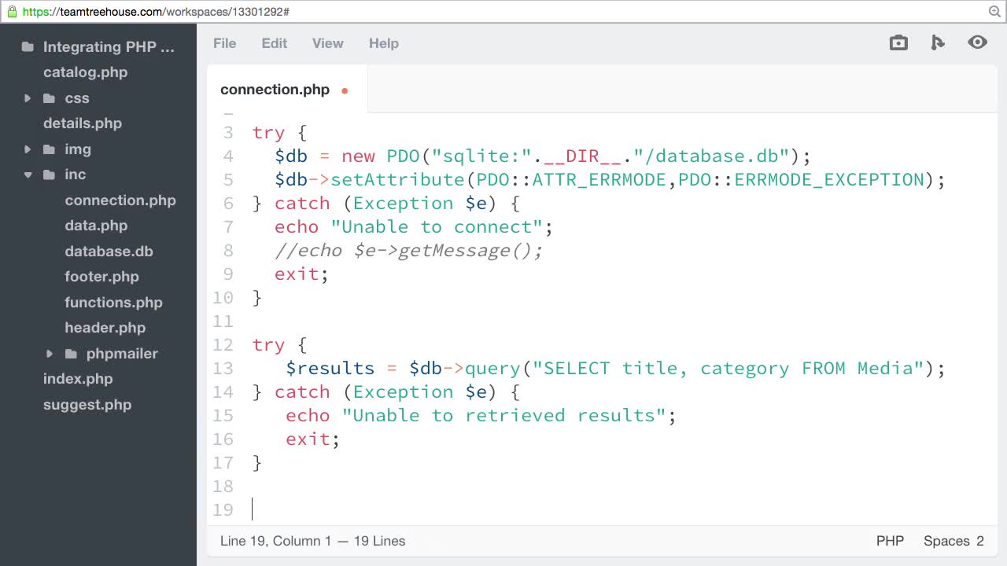The width and height of the screenshot is (1007, 566).
Task: Click the css folder icon
Action: [x=50, y=98]
